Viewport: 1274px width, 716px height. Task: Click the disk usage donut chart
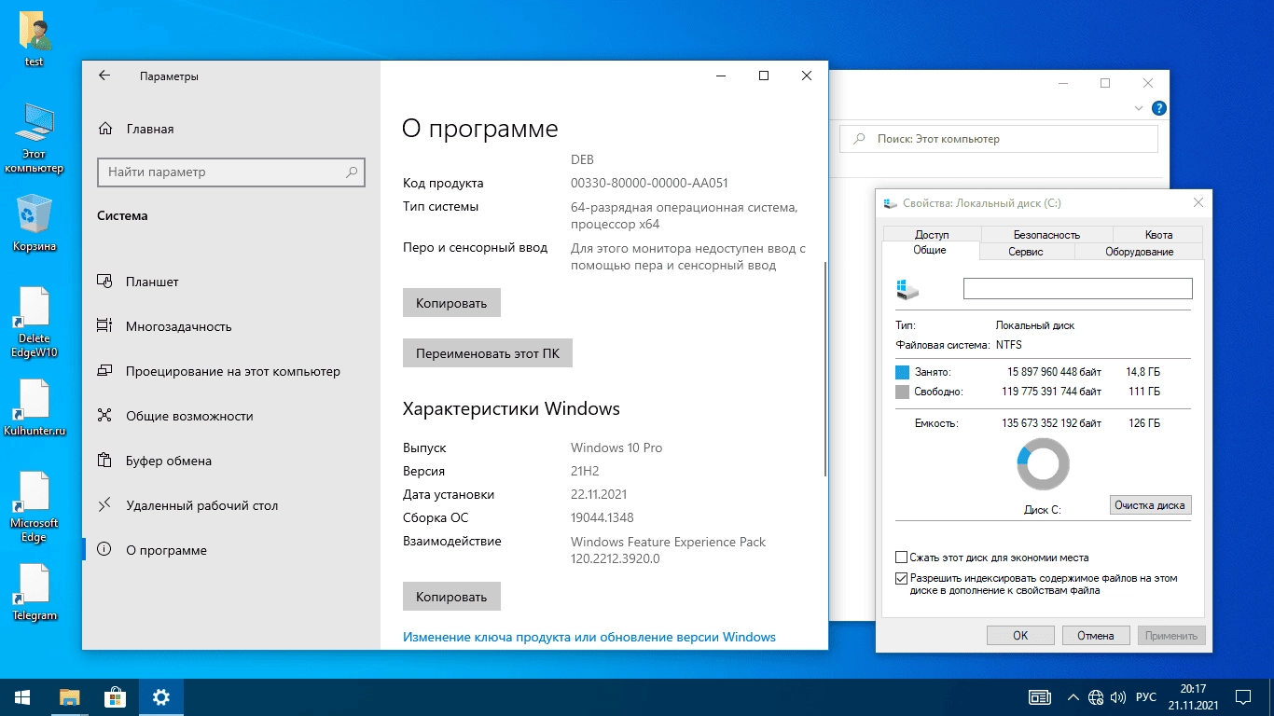[1043, 464]
